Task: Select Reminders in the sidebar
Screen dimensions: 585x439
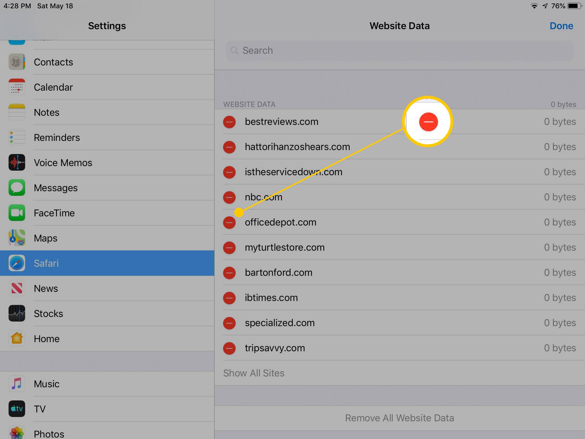Action: 107,137
